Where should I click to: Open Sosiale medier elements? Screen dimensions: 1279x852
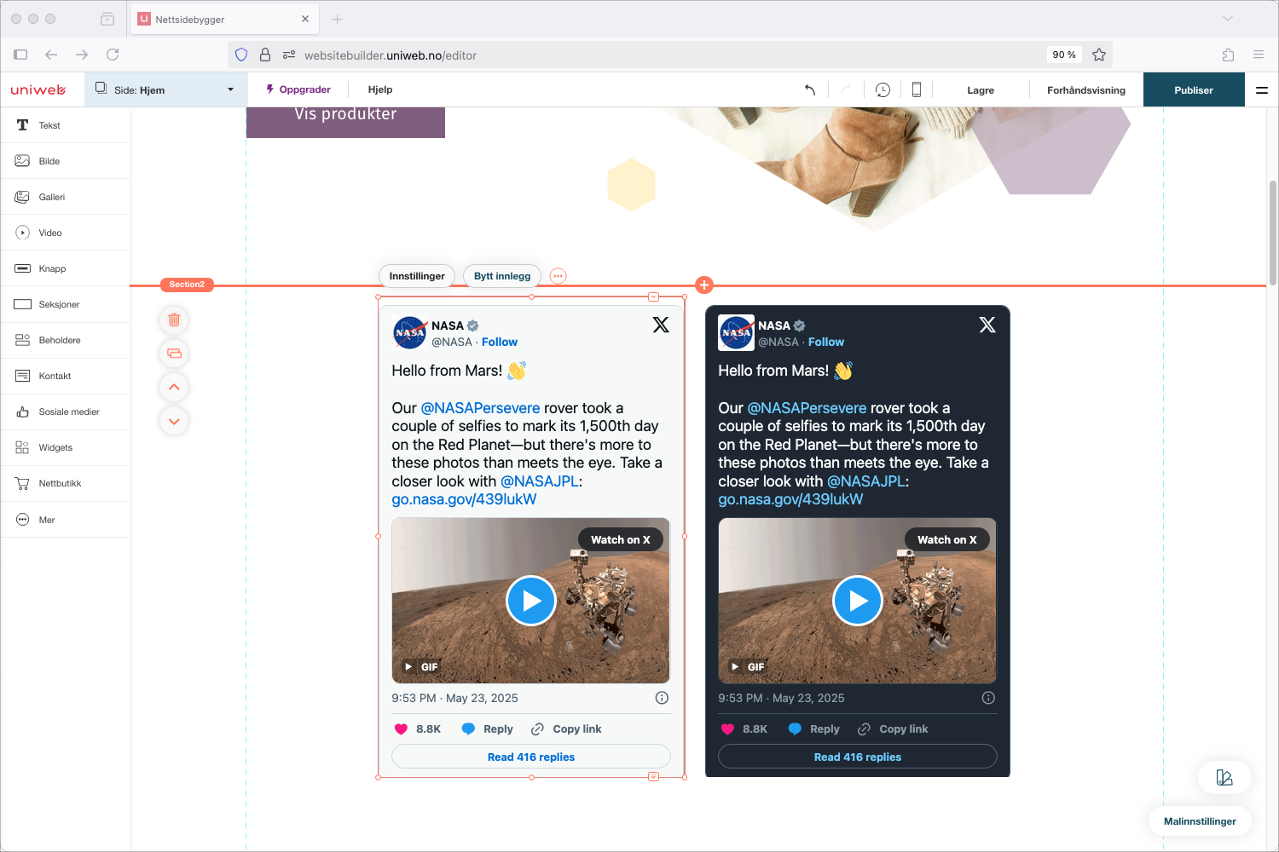[65, 412]
